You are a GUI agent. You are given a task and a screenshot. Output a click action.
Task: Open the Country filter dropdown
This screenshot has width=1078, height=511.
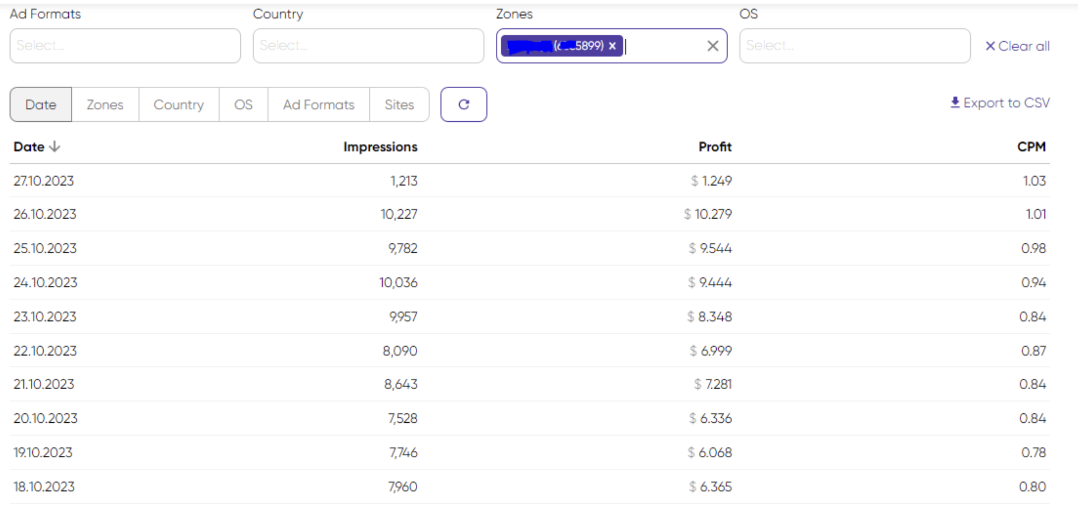[x=368, y=45]
